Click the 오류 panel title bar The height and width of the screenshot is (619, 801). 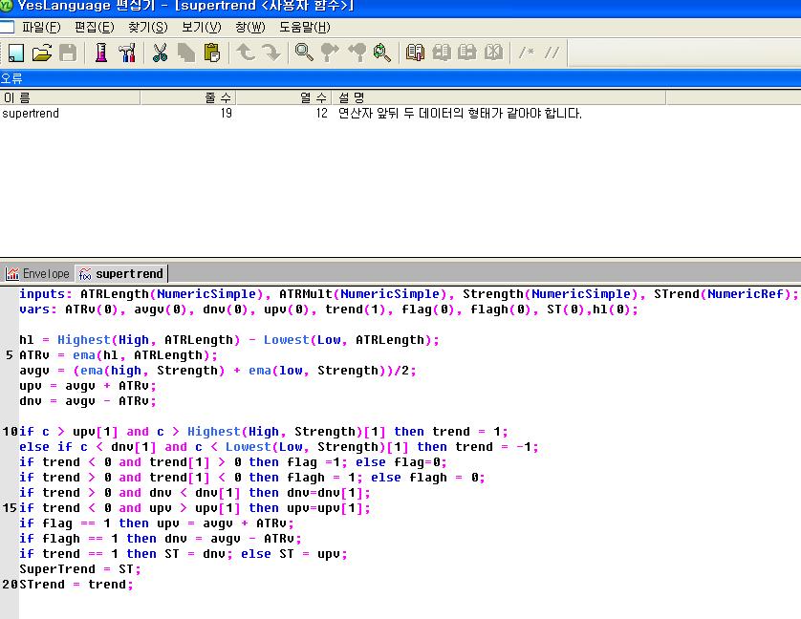[x=400, y=78]
